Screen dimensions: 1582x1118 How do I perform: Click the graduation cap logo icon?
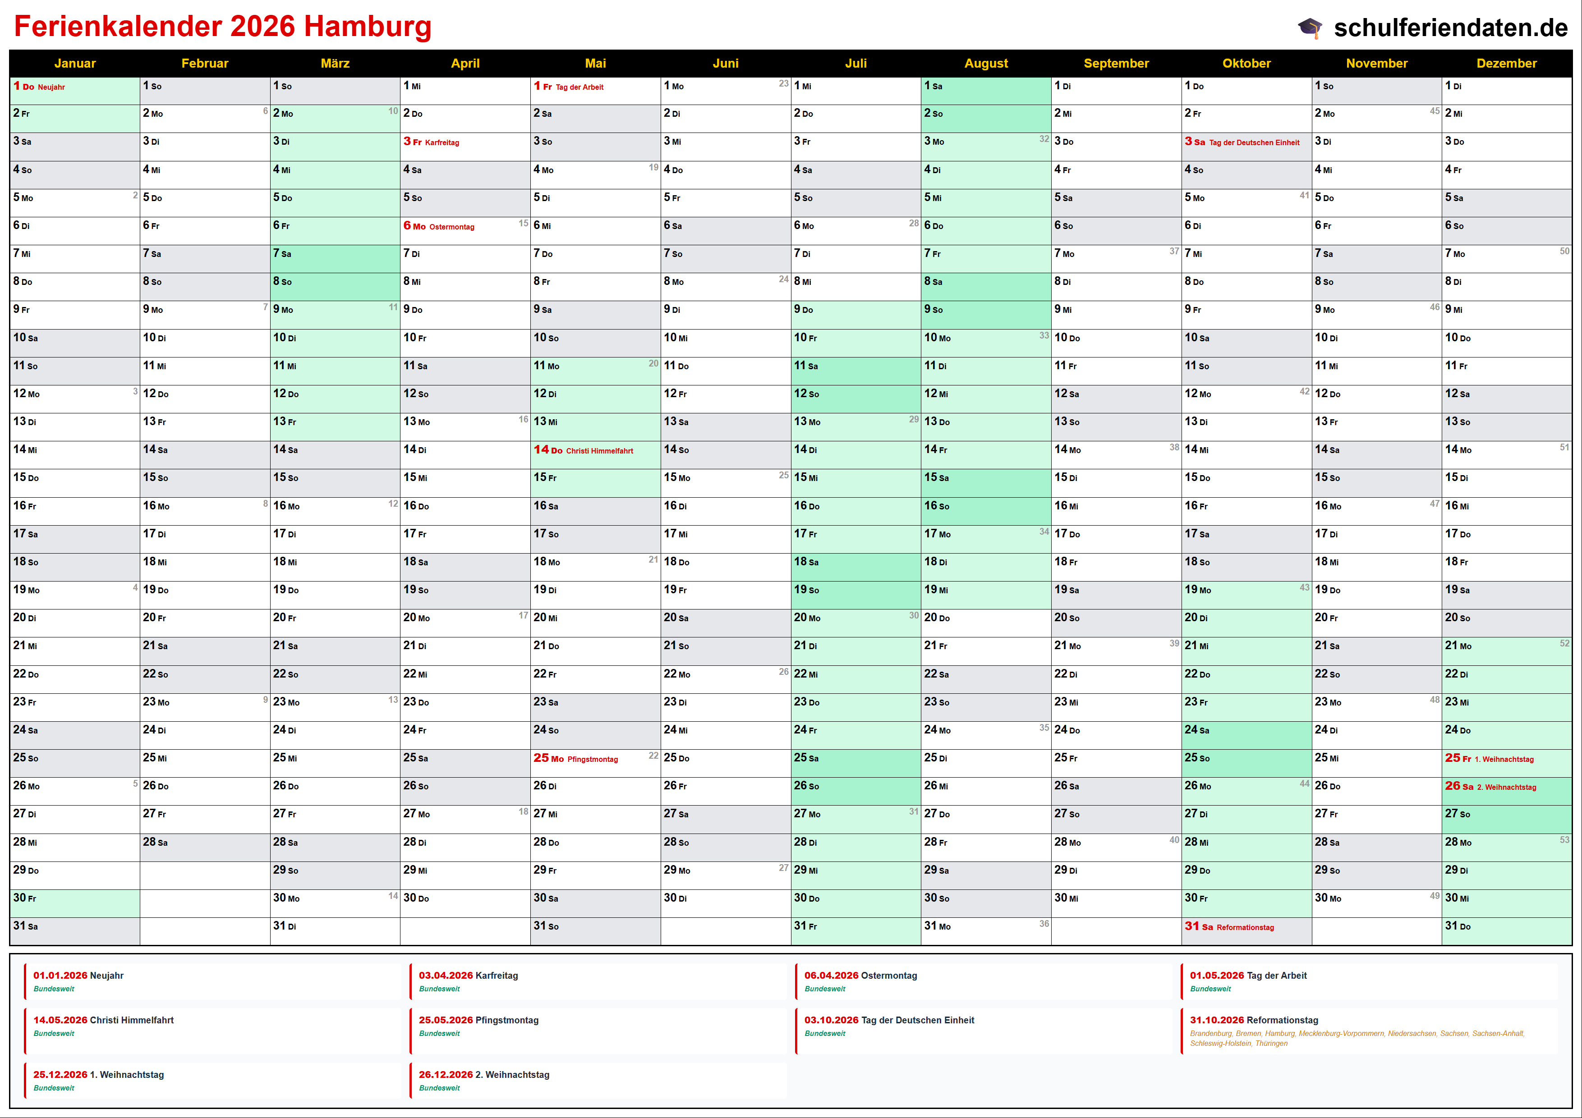tap(1310, 27)
